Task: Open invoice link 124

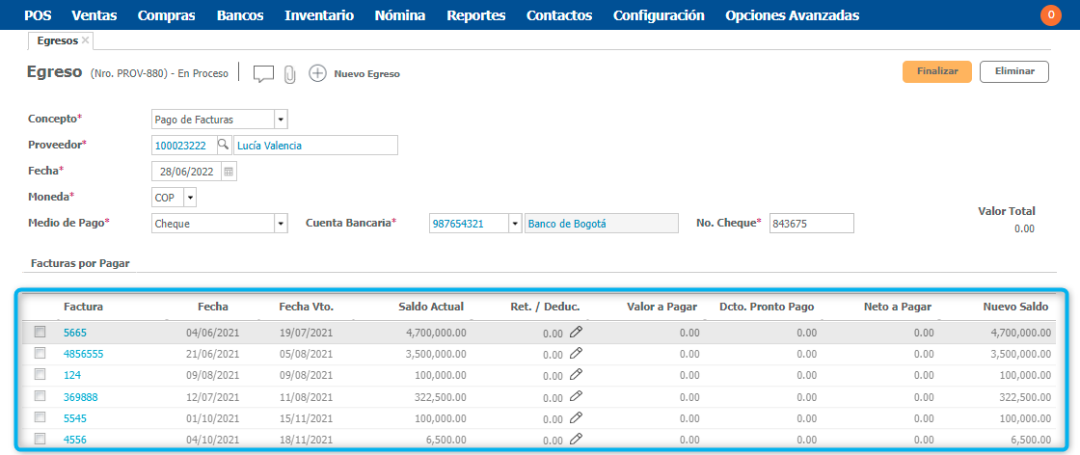Action: pyautogui.click(x=72, y=375)
